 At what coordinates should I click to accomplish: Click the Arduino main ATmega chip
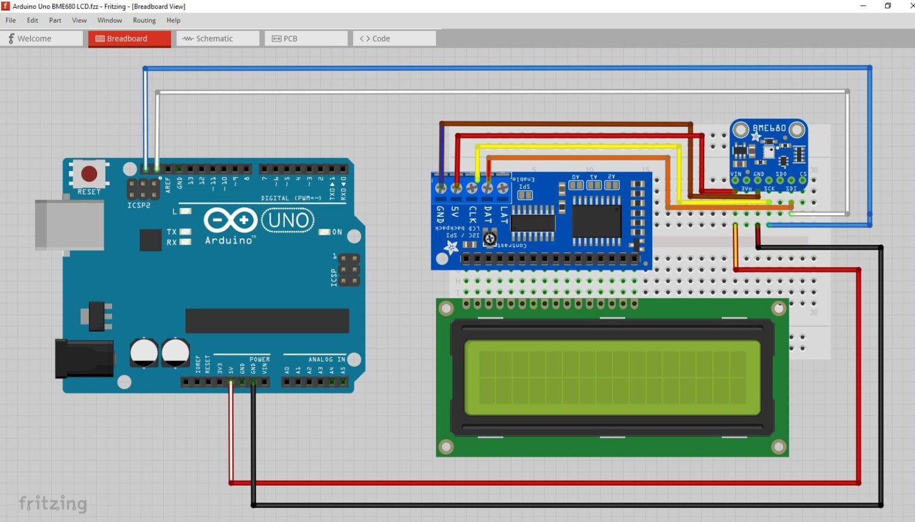tap(267, 321)
